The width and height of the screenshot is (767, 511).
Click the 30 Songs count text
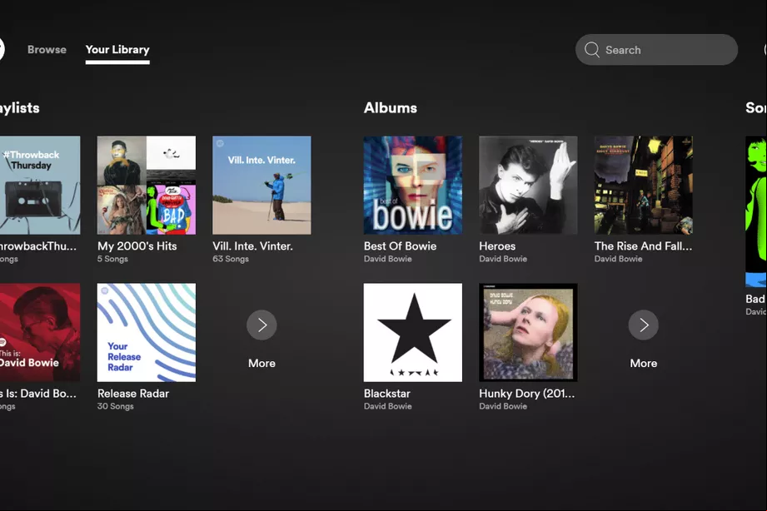pyautogui.click(x=116, y=406)
